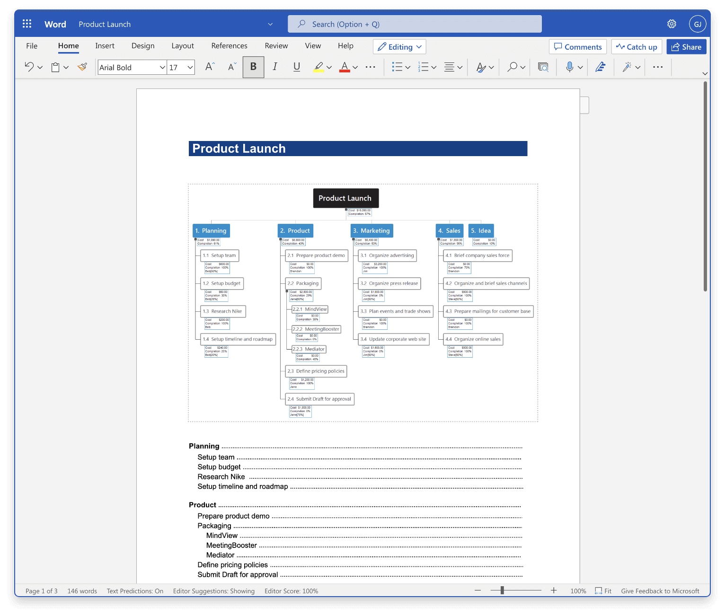This screenshot has width=725, height=616.
Task: Switch to the Review tab
Action: coord(276,46)
